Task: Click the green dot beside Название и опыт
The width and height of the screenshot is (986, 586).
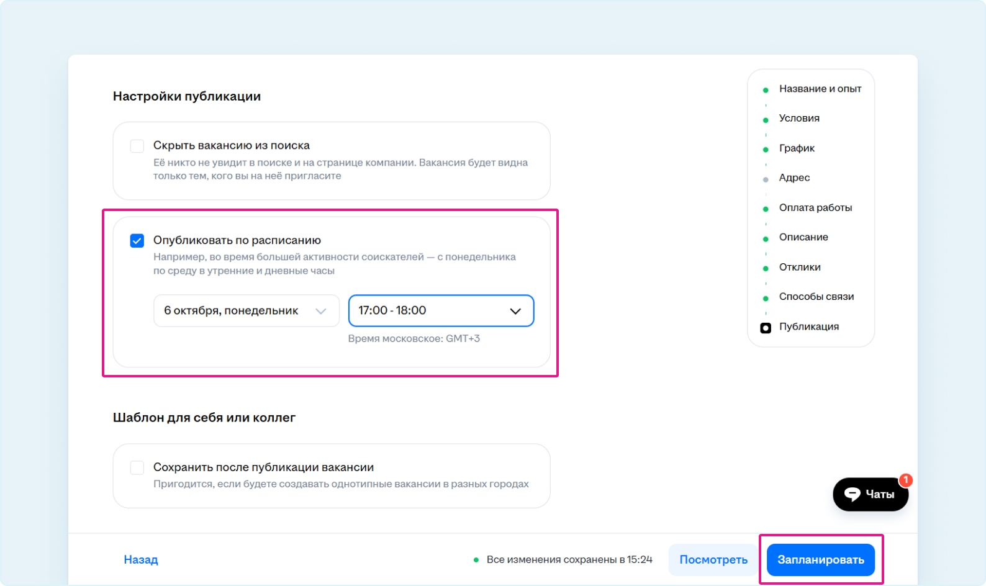Action: 766,90
